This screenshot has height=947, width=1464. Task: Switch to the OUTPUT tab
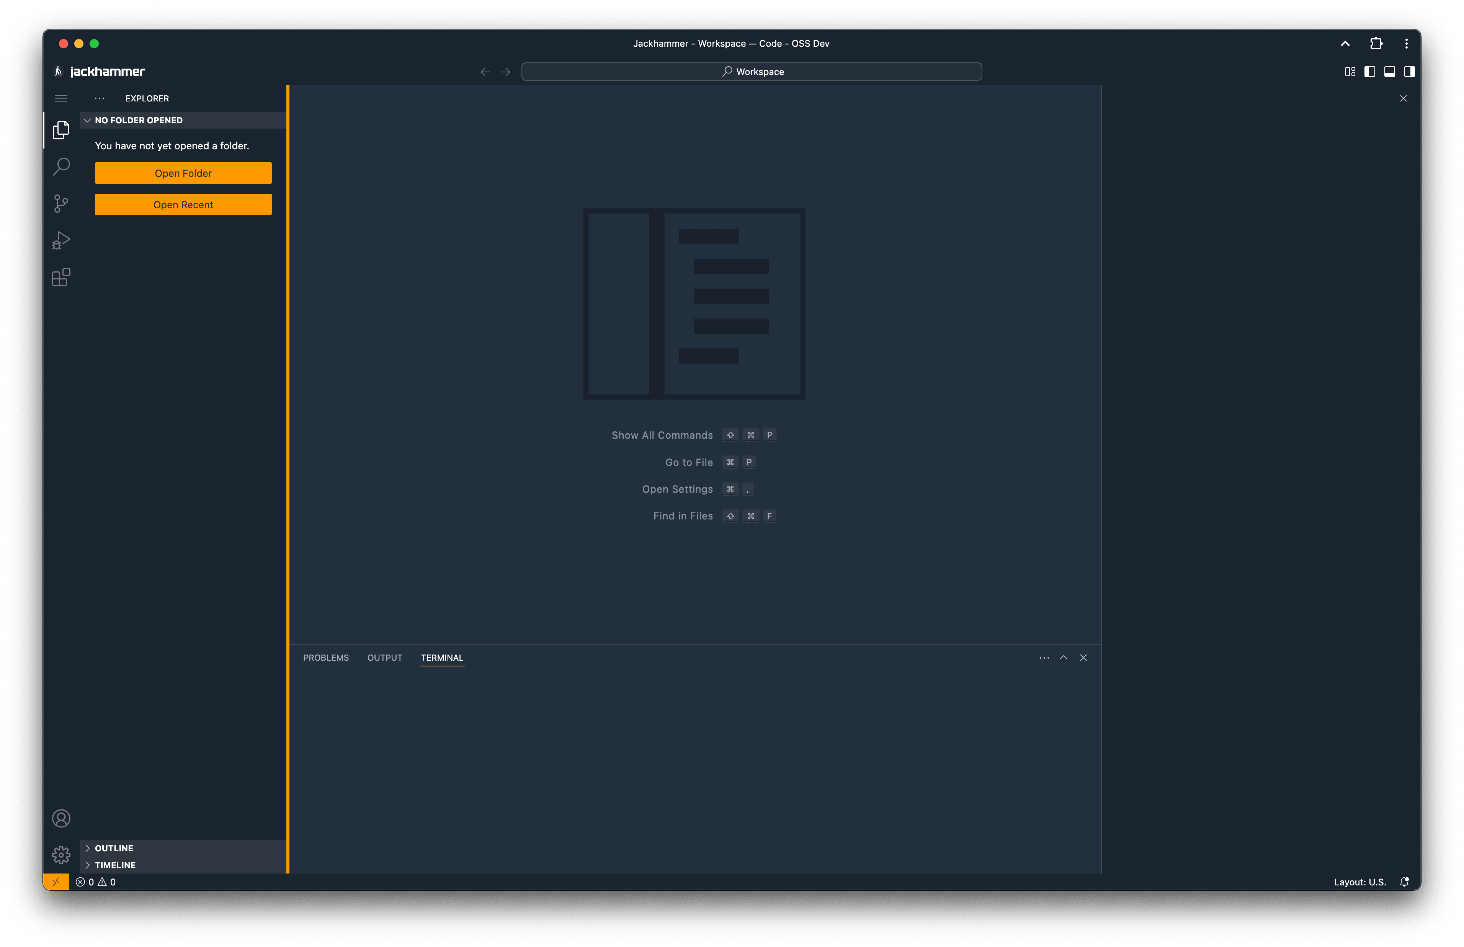(x=385, y=658)
